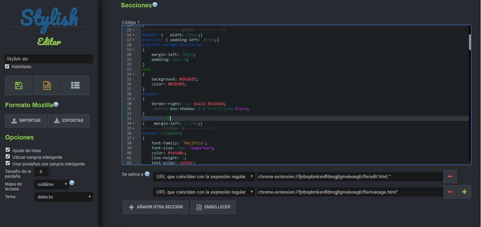The image size is (481, 227).
Task: Click the EMBELLECER button
Action: 213,207
